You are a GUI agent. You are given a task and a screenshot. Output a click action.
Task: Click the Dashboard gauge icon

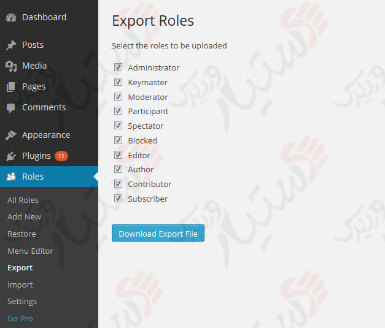[x=11, y=18]
